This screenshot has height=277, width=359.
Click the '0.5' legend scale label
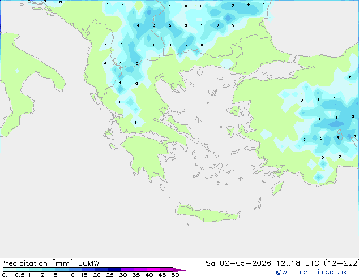19,275
